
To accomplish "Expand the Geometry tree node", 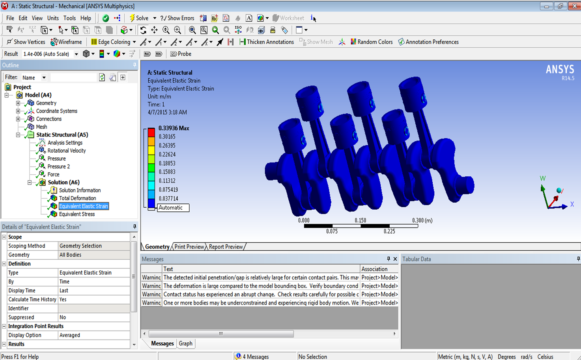I will click(x=18, y=103).
